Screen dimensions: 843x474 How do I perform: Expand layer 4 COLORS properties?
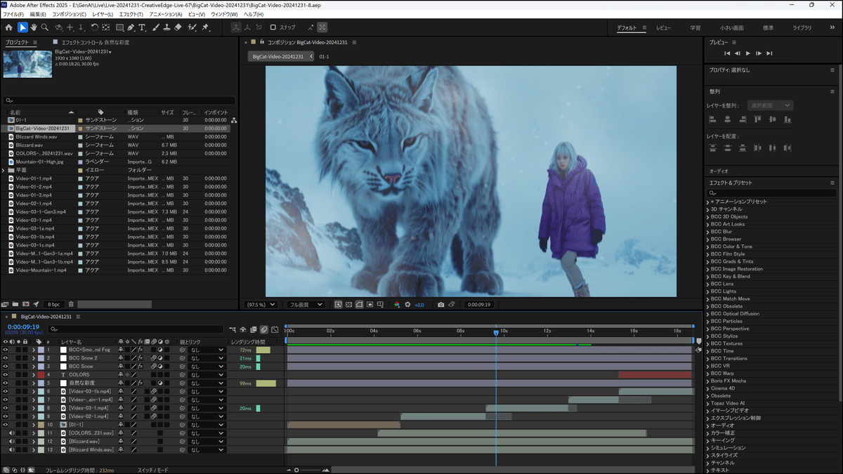click(33, 375)
